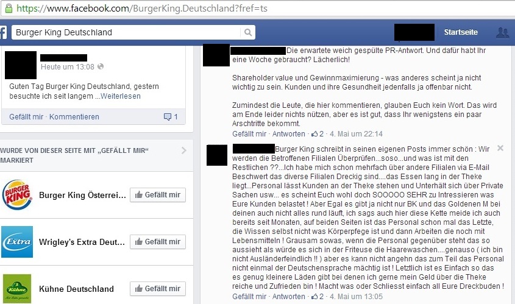Image resolution: width=515 pixels, height=304 pixels.
Task: Expand post with Weiterlesen link
Action: [121, 96]
